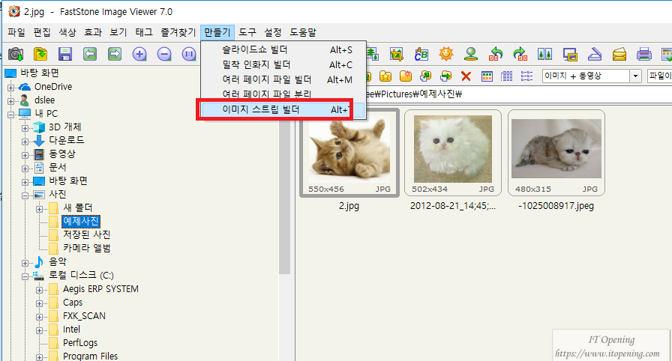Expand the OneDrive tree node
This screenshot has height=361, width=672.
click(x=11, y=87)
